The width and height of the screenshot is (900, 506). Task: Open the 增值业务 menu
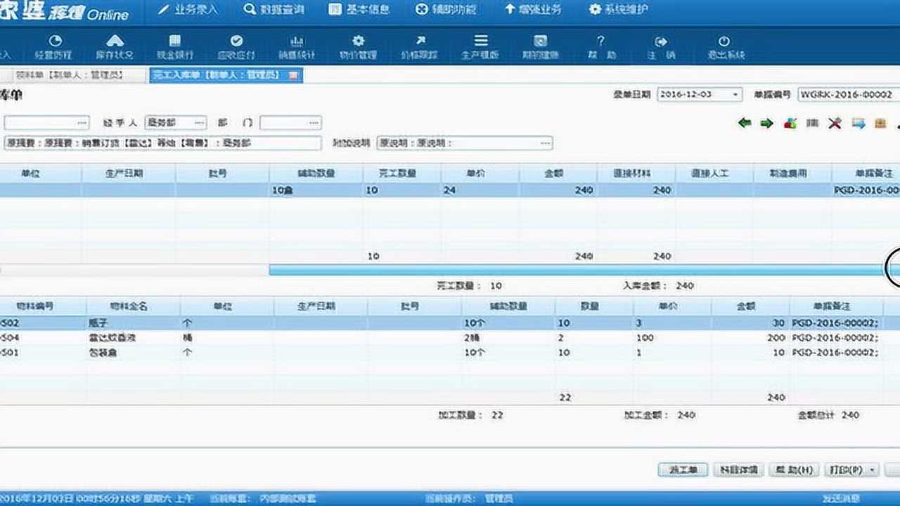tap(533, 10)
